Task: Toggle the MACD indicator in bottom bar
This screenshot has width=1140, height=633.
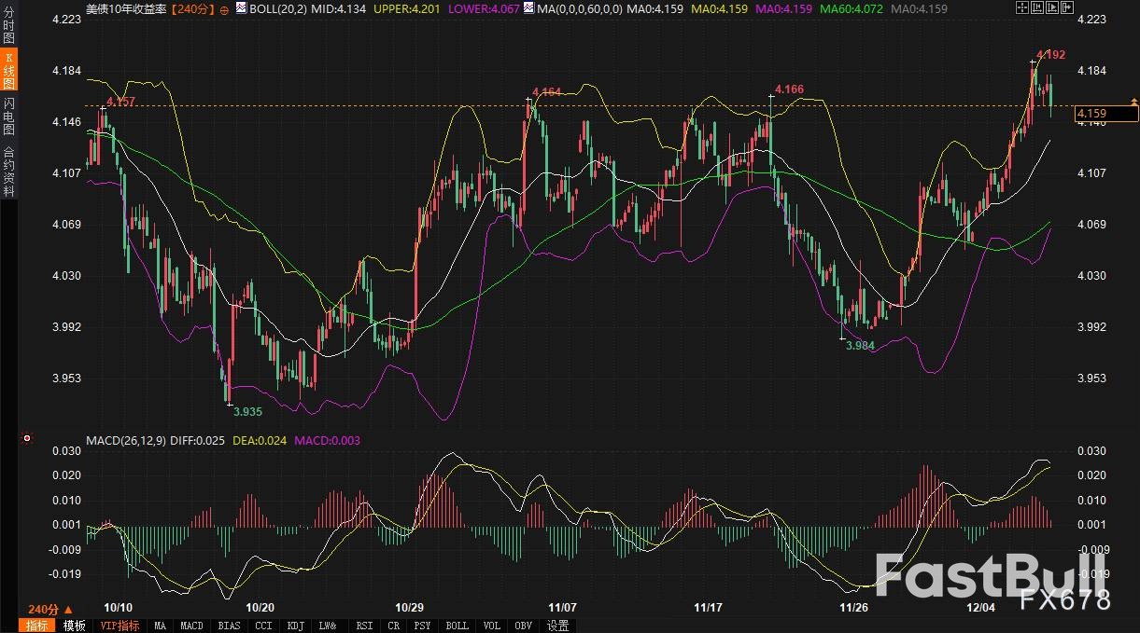Action: tap(191, 626)
